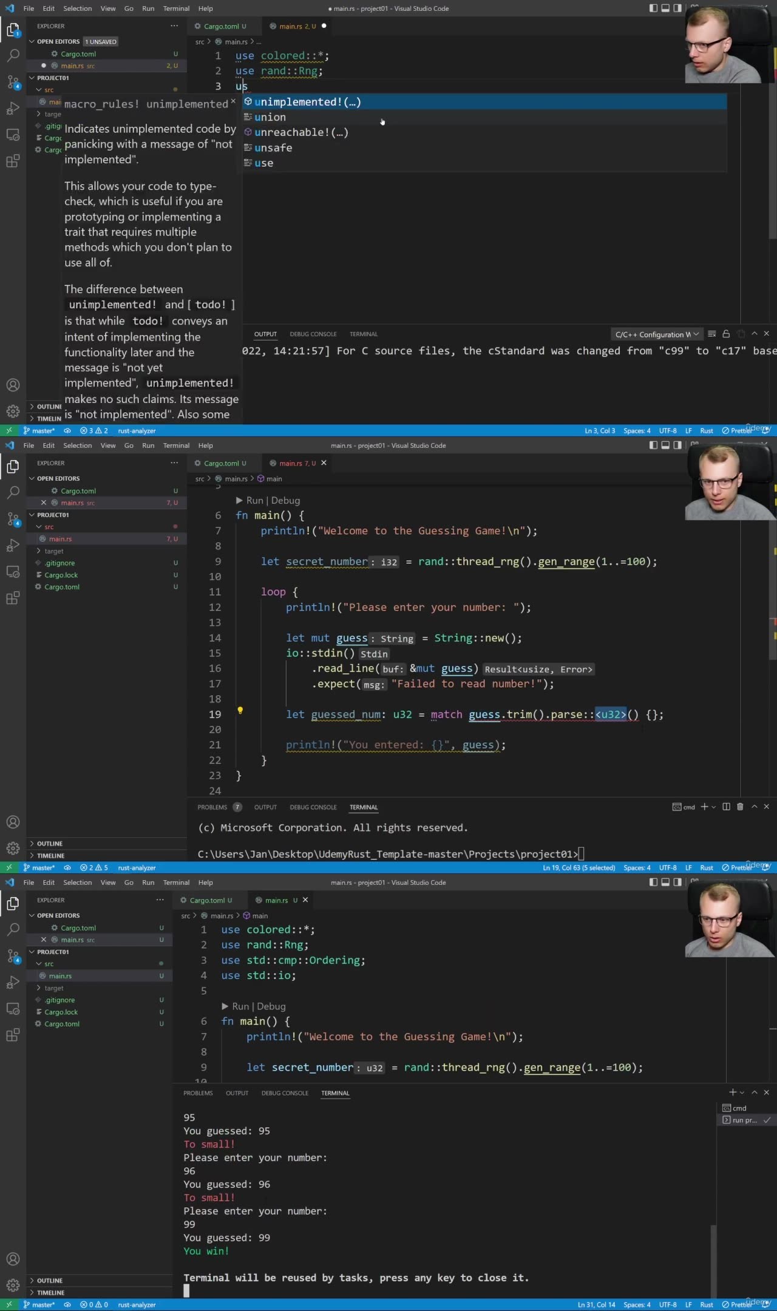This screenshot has width=777, height=1311.
Task: Open the C/C++ Configuration output channel dropdown
Action: click(x=656, y=334)
